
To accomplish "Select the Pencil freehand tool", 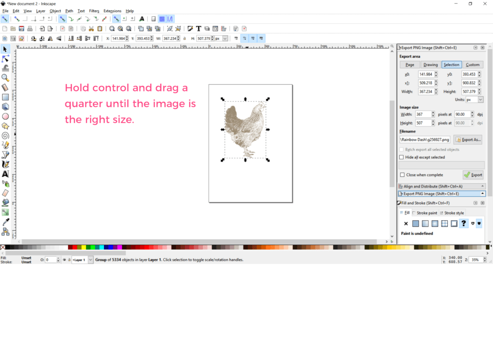I will (5, 145).
